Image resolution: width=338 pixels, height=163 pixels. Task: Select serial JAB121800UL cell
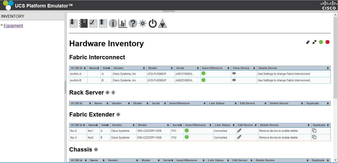click(187, 74)
